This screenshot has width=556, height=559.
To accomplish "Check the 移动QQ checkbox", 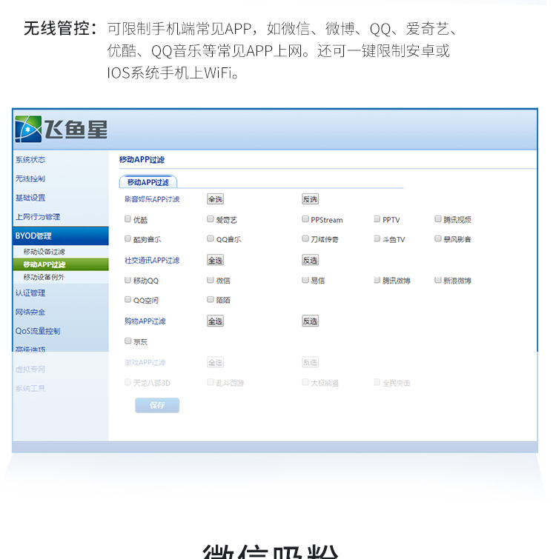I will [x=128, y=280].
